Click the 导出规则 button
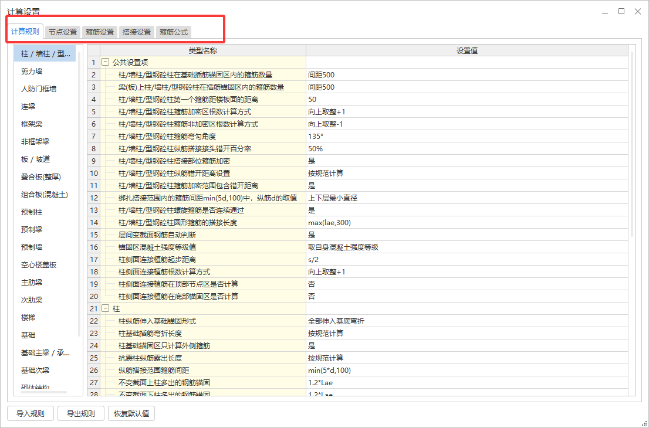This screenshot has height=428, width=649. tap(80, 413)
